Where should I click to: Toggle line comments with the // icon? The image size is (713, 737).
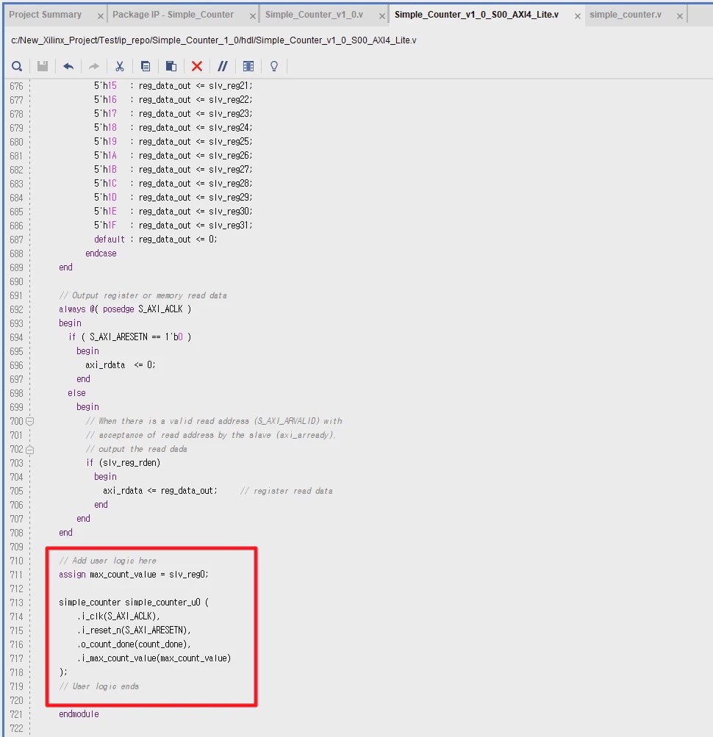coord(223,66)
